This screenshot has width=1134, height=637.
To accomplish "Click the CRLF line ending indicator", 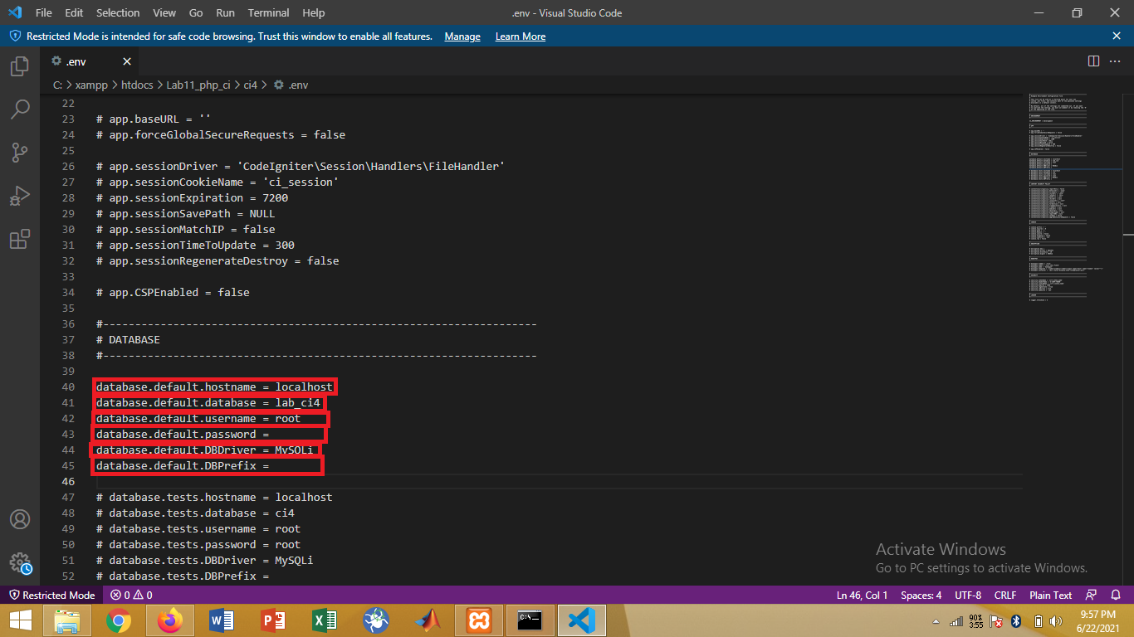I will (1004, 595).
